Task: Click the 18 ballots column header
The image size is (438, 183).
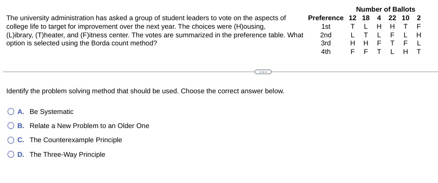Action: click(365, 18)
